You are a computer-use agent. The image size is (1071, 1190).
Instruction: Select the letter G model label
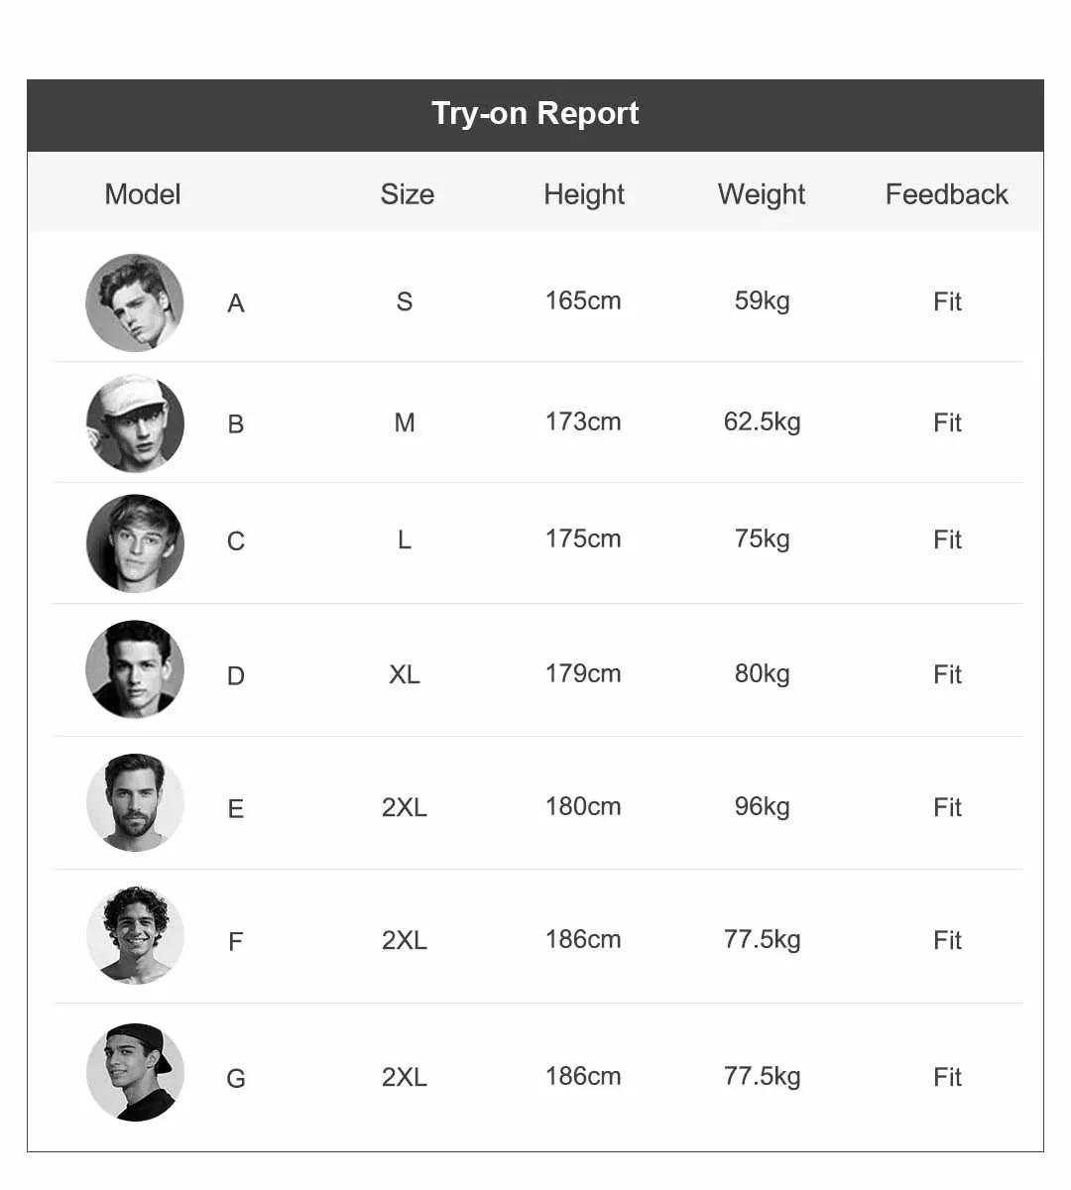(x=236, y=1078)
